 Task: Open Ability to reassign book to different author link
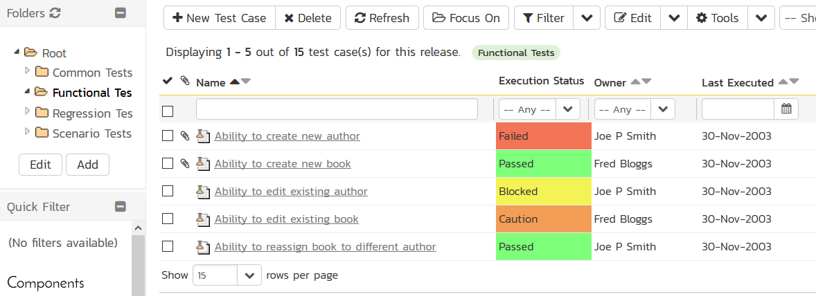click(325, 247)
